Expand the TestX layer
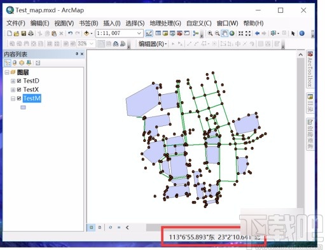The height and width of the screenshot is (250, 325). (13, 90)
